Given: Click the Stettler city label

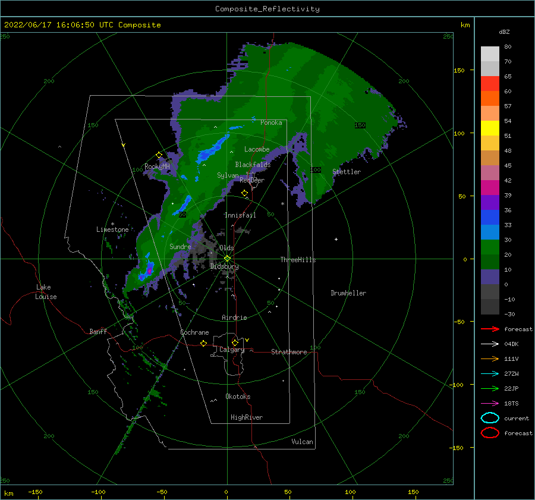Looking at the screenshot, I should (x=347, y=172).
